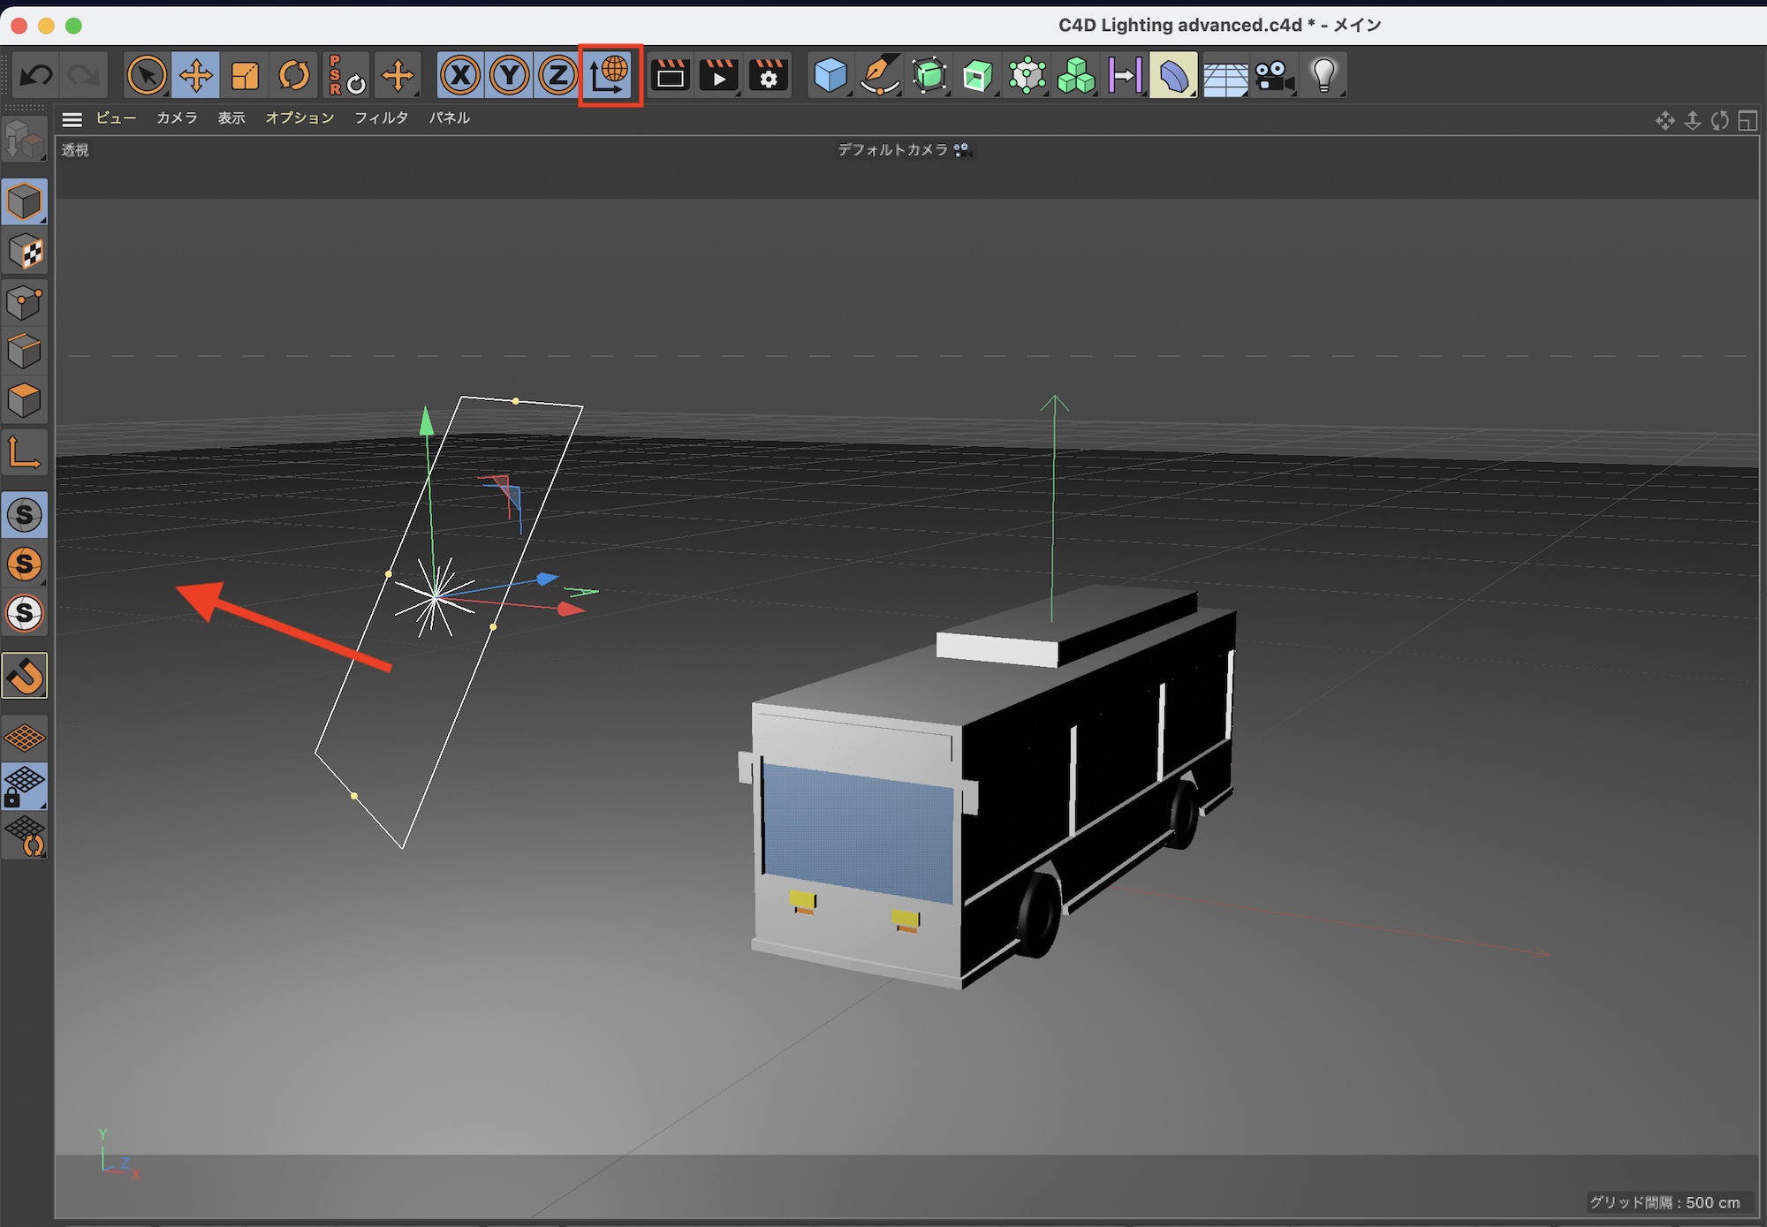The height and width of the screenshot is (1227, 1767).
Task: Toggle Z axis lock
Action: [x=558, y=76]
